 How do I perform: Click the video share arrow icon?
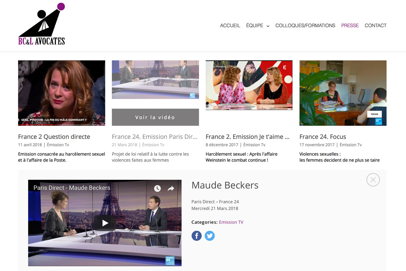tap(171, 188)
